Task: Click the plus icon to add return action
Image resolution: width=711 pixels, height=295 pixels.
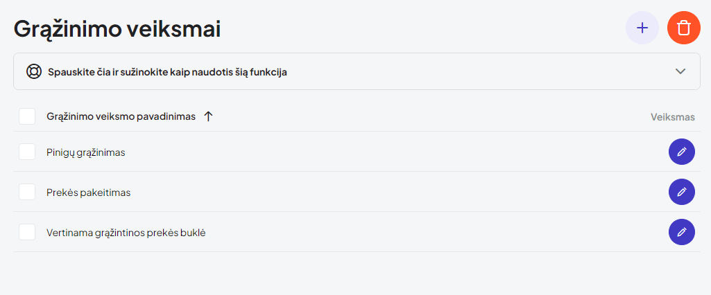Action: point(642,28)
